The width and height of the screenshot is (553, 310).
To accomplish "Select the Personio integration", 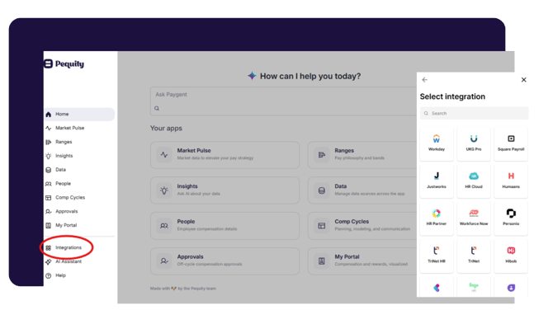I will tap(511, 218).
